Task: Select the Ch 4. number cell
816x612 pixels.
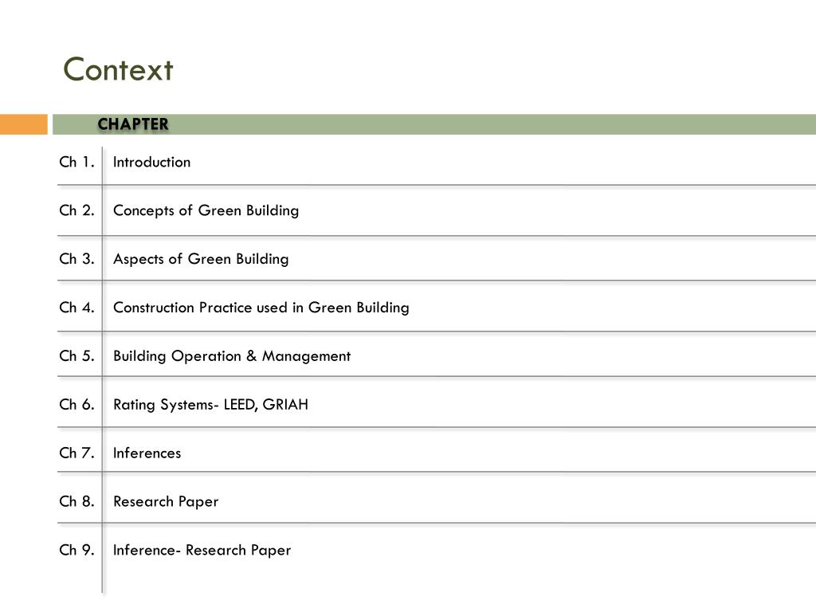Action: click(77, 307)
